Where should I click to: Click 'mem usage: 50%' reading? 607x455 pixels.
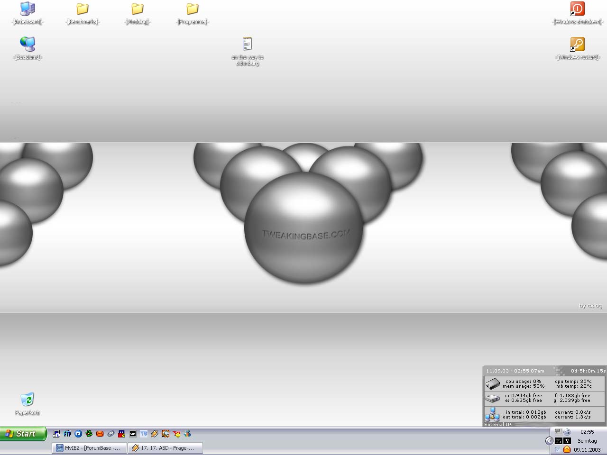point(524,386)
